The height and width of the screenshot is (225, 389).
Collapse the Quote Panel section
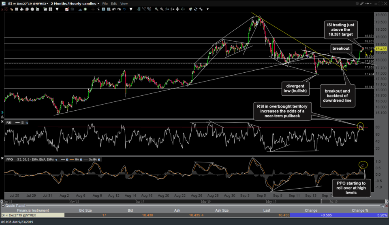click(x=3, y=205)
